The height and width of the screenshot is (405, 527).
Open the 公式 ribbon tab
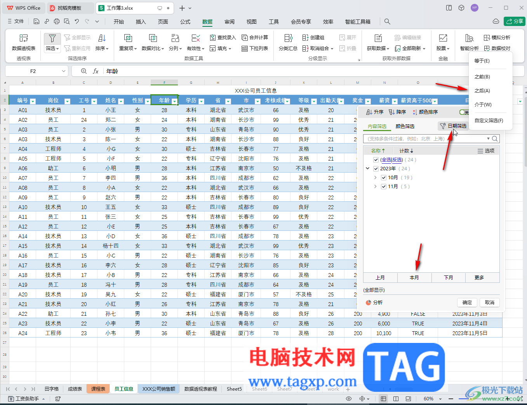[185, 22]
